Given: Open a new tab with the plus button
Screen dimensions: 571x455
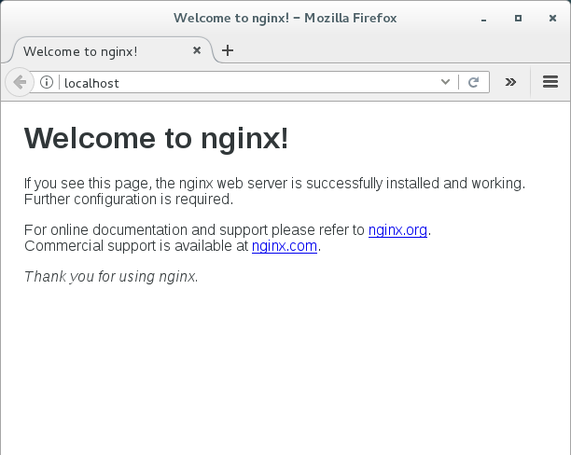Looking at the screenshot, I should point(228,50).
